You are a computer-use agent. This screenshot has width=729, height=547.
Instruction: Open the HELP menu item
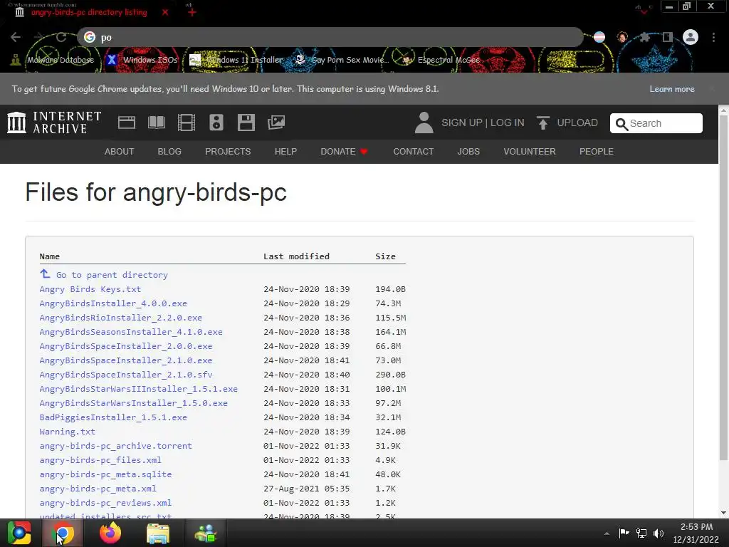coord(285,152)
